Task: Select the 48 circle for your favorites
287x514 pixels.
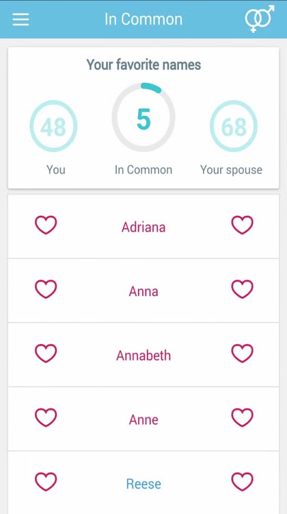Action: pos(53,126)
